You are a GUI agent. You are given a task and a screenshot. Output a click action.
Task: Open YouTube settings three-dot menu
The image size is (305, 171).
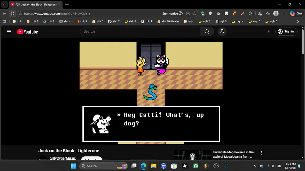269,32
